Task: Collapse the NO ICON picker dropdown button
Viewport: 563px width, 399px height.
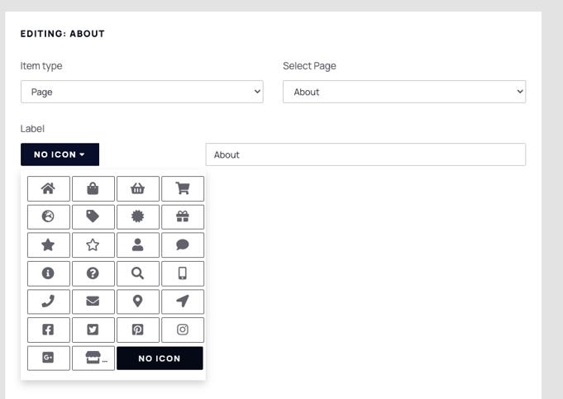Action: coord(60,154)
